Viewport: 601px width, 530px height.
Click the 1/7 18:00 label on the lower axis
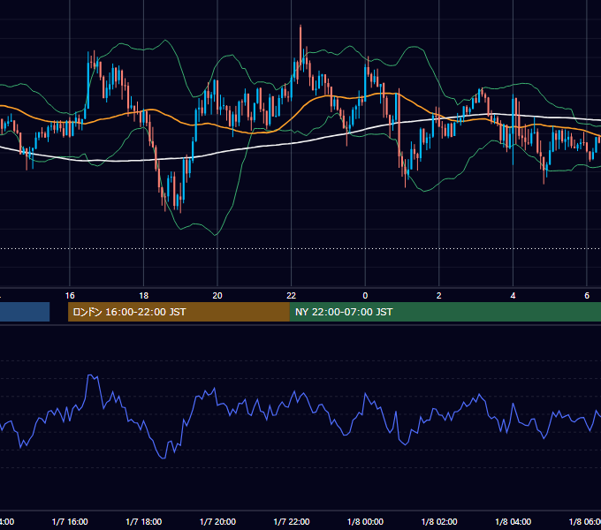click(144, 521)
